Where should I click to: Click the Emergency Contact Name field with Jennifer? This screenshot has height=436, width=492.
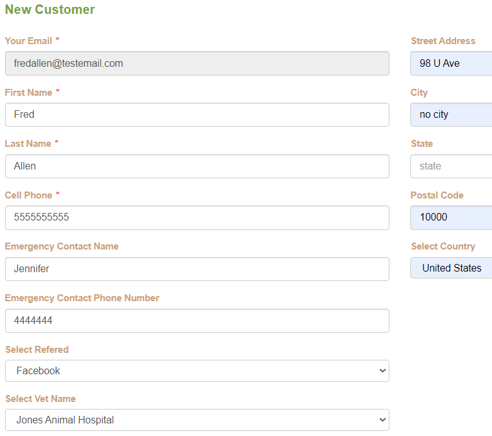tap(197, 269)
